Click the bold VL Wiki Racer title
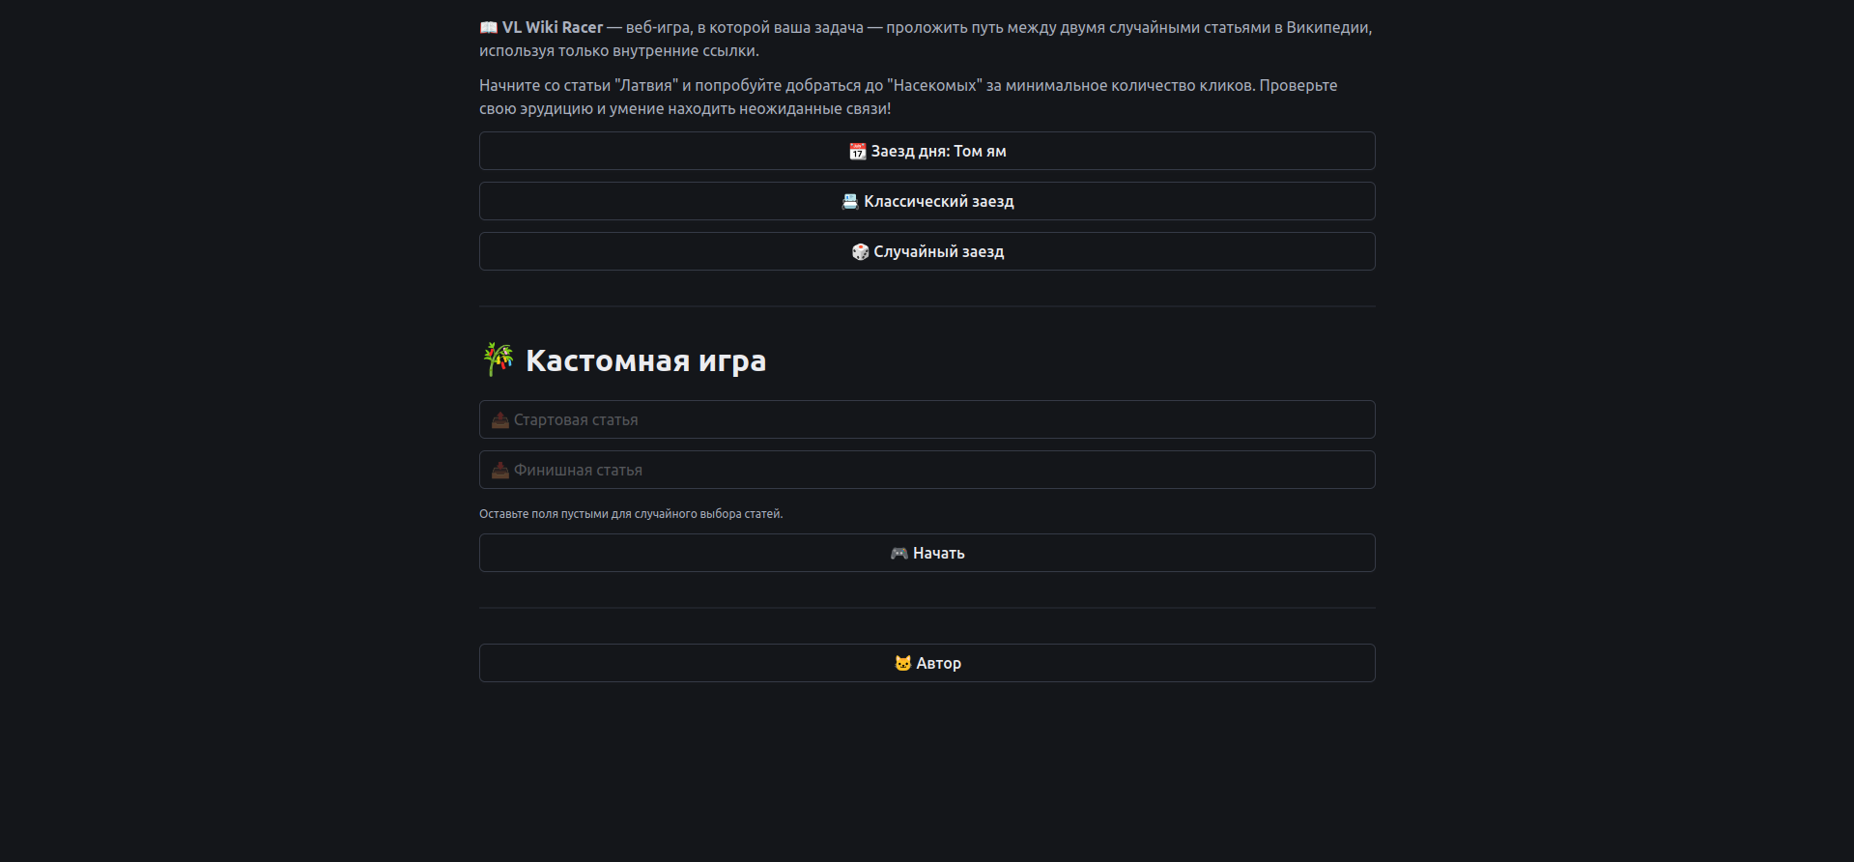The height and width of the screenshot is (862, 1854). (553, 28)
